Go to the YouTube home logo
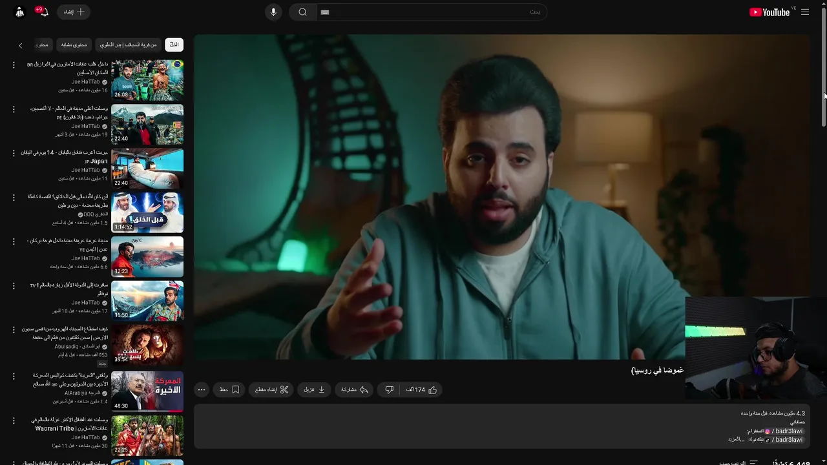Viewport: 827px width, 465px height. [x=769, y=12]
